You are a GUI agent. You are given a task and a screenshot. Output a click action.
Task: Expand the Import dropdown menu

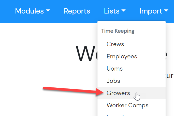pos(154,11)
